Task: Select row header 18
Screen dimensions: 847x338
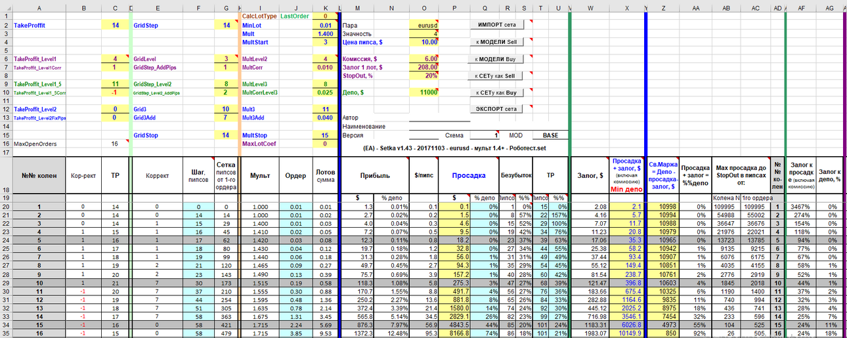Action: [x=5, y=175]
